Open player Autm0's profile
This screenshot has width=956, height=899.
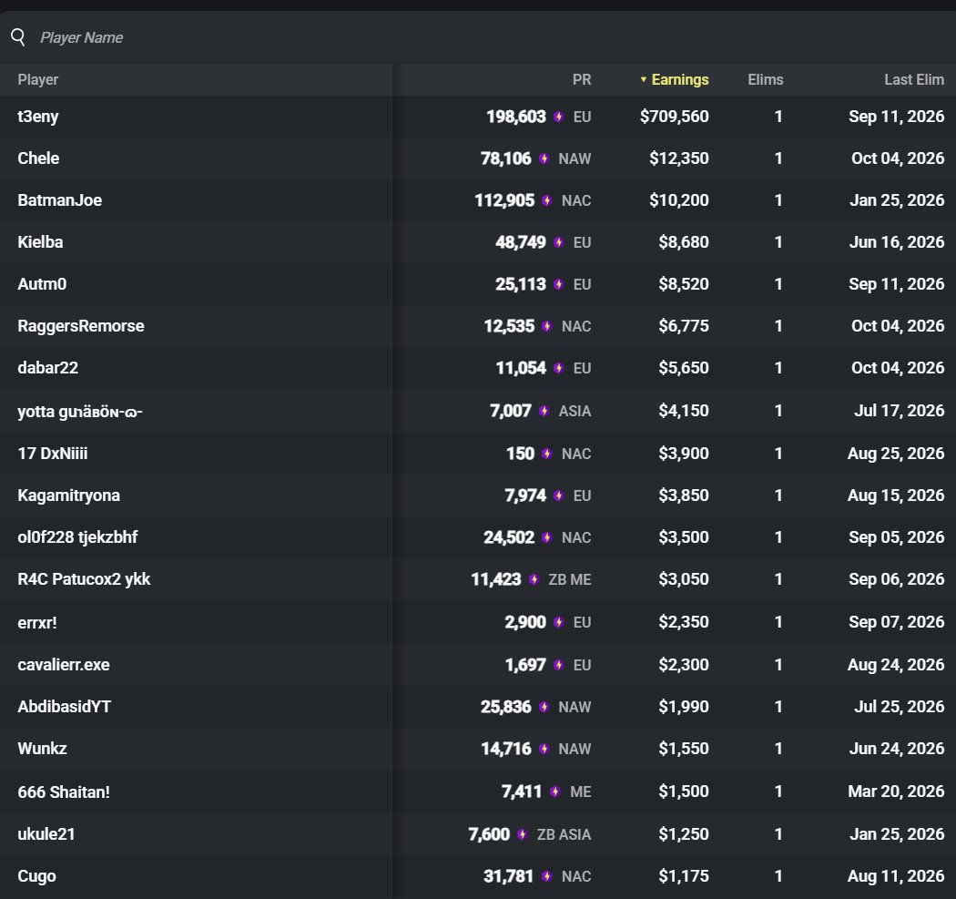(42, 284)
